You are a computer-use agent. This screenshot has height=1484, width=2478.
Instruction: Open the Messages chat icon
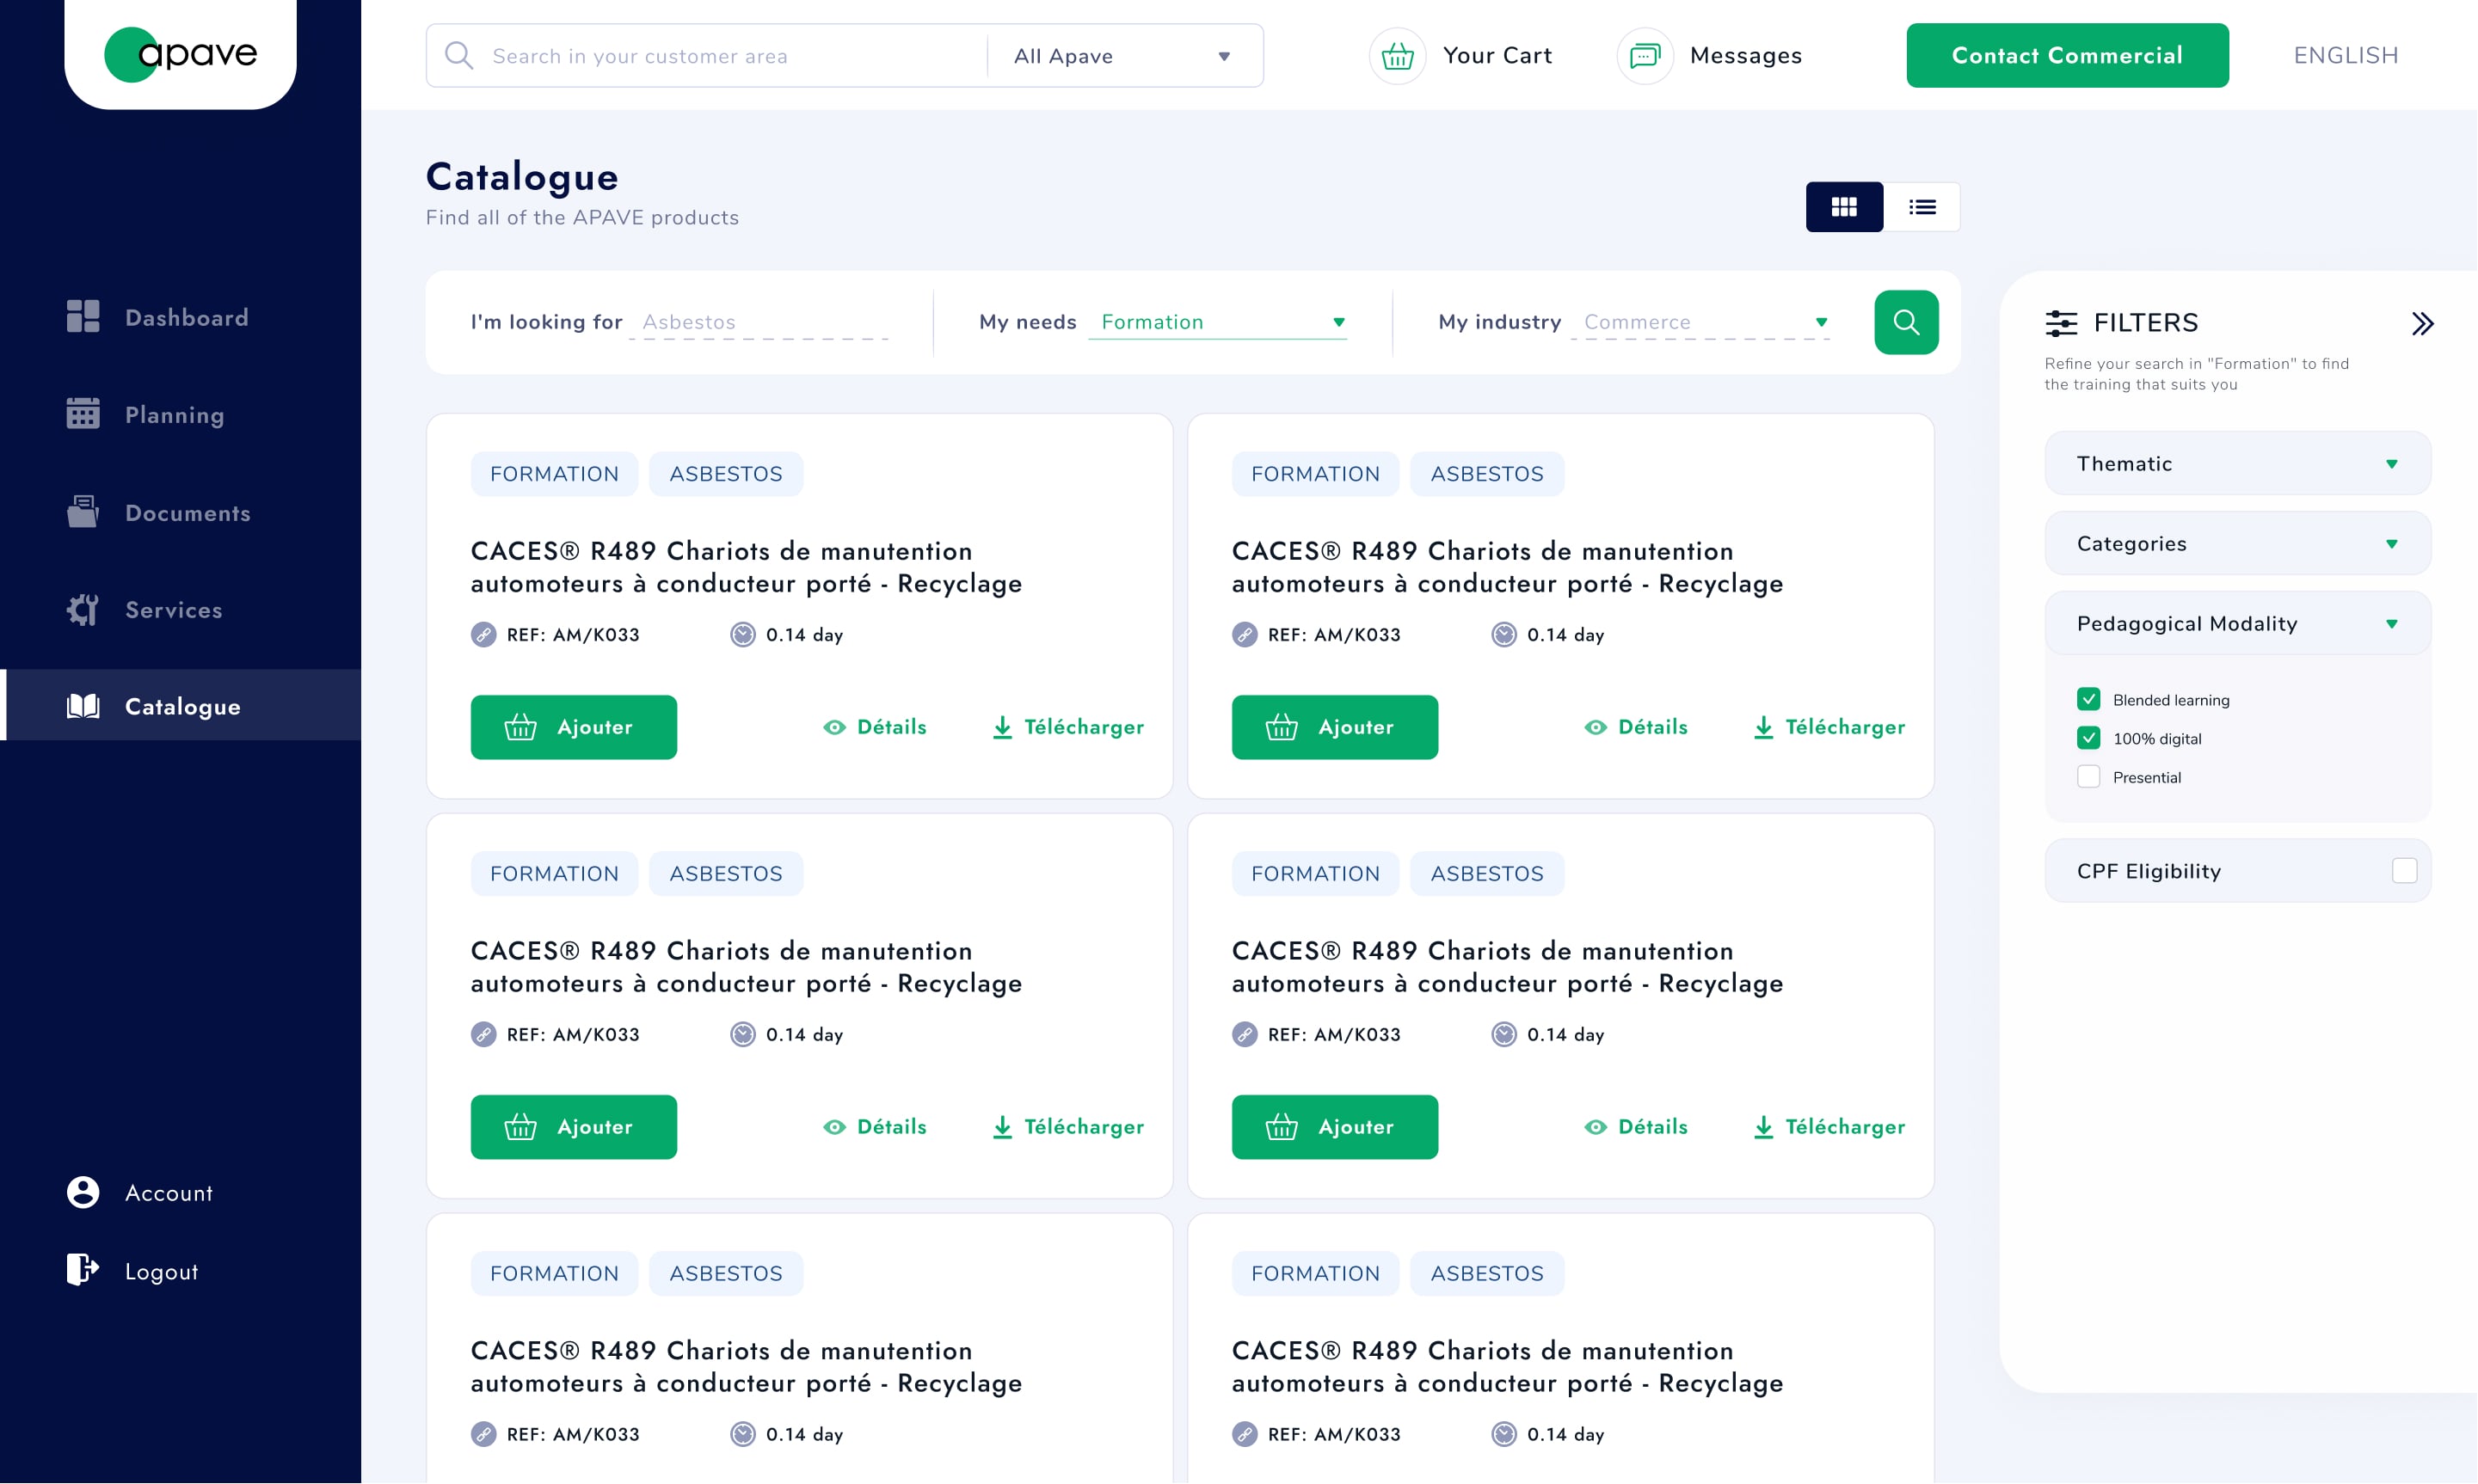coord(1645,56)
